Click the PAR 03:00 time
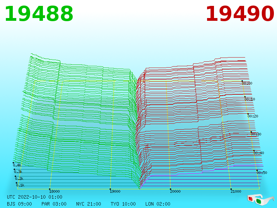The image size is (277, 208). tap(54, 204)
